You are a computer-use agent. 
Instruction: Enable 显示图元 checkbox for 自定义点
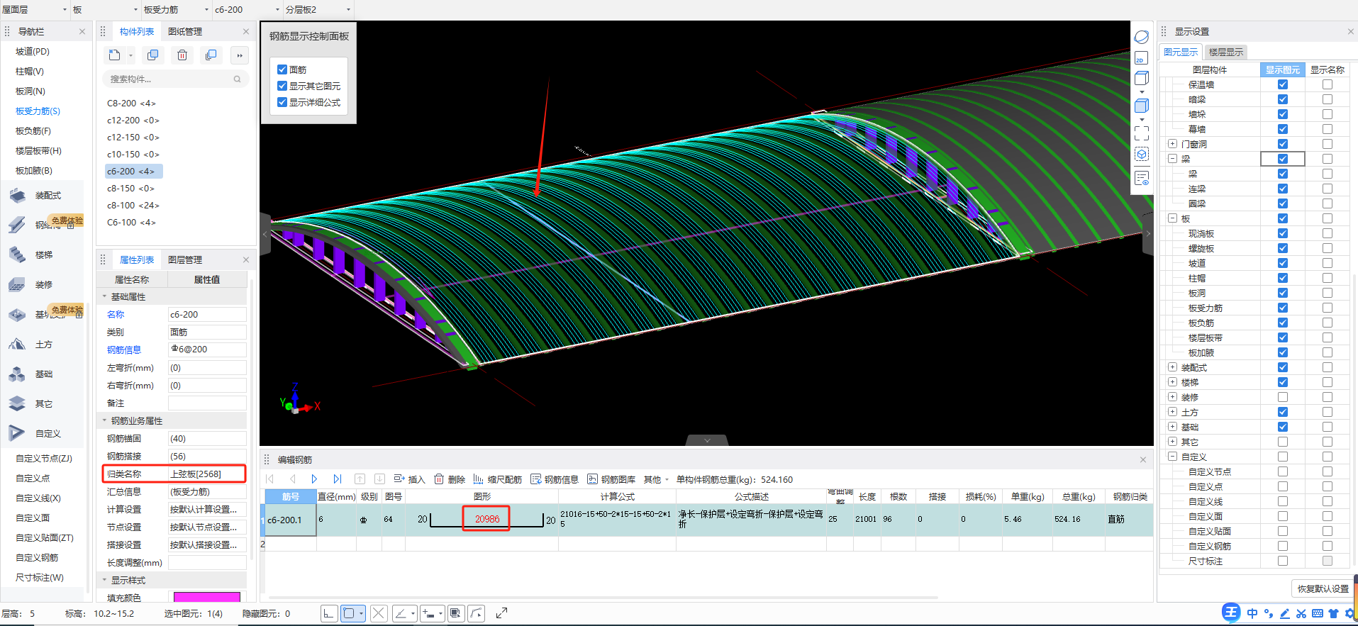click(x=1283, y=486)
